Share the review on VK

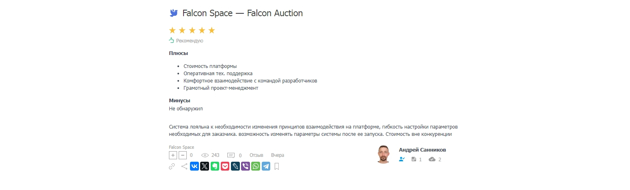[194, 166]
